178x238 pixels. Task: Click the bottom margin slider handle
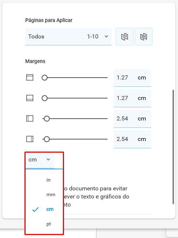(45, 98)
